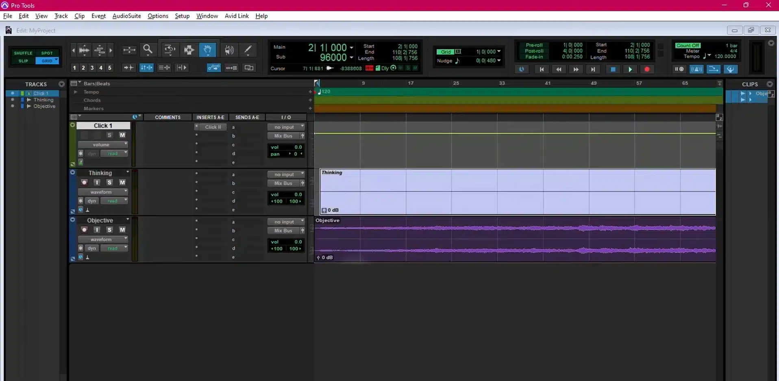The width and height of the screenshot is (779, 381).
Task: Open the Setup menu
Action: coord(182,16)
